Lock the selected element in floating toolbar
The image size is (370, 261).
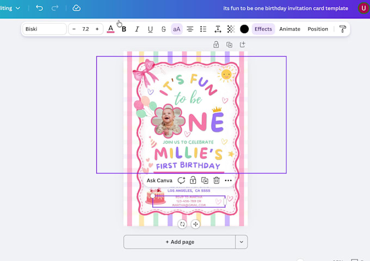193,181
